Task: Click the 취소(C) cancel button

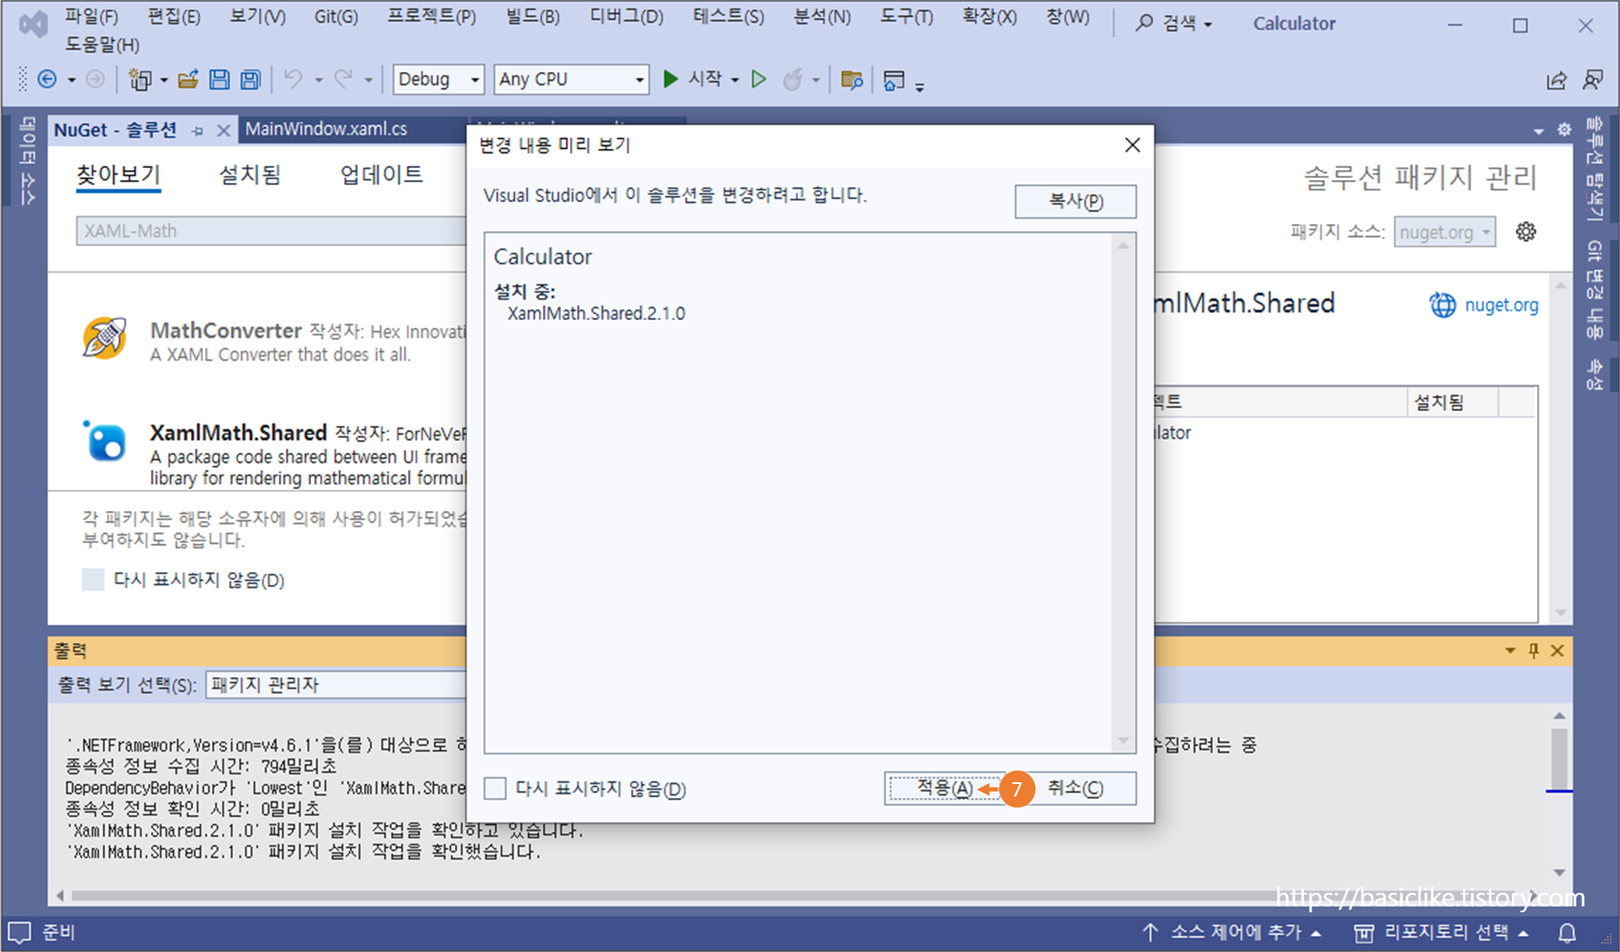Action: pyautogui.click(x=1075, y=788)
